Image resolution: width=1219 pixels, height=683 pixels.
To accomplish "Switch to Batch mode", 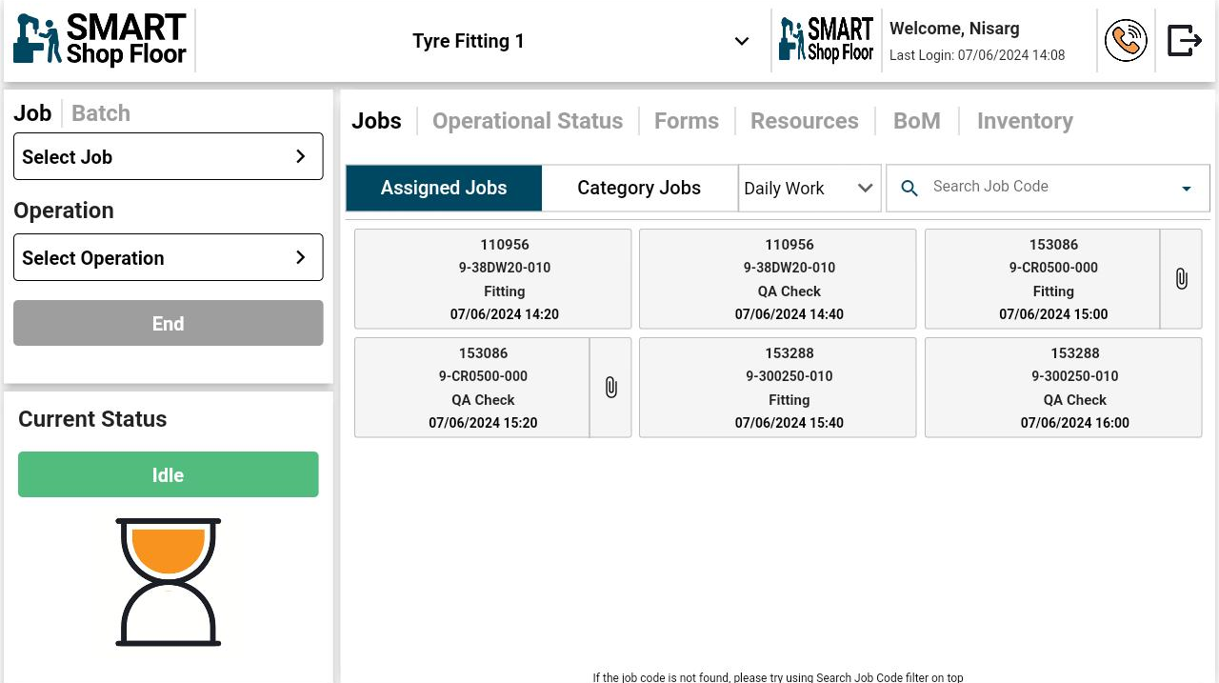I will (101, 113).
